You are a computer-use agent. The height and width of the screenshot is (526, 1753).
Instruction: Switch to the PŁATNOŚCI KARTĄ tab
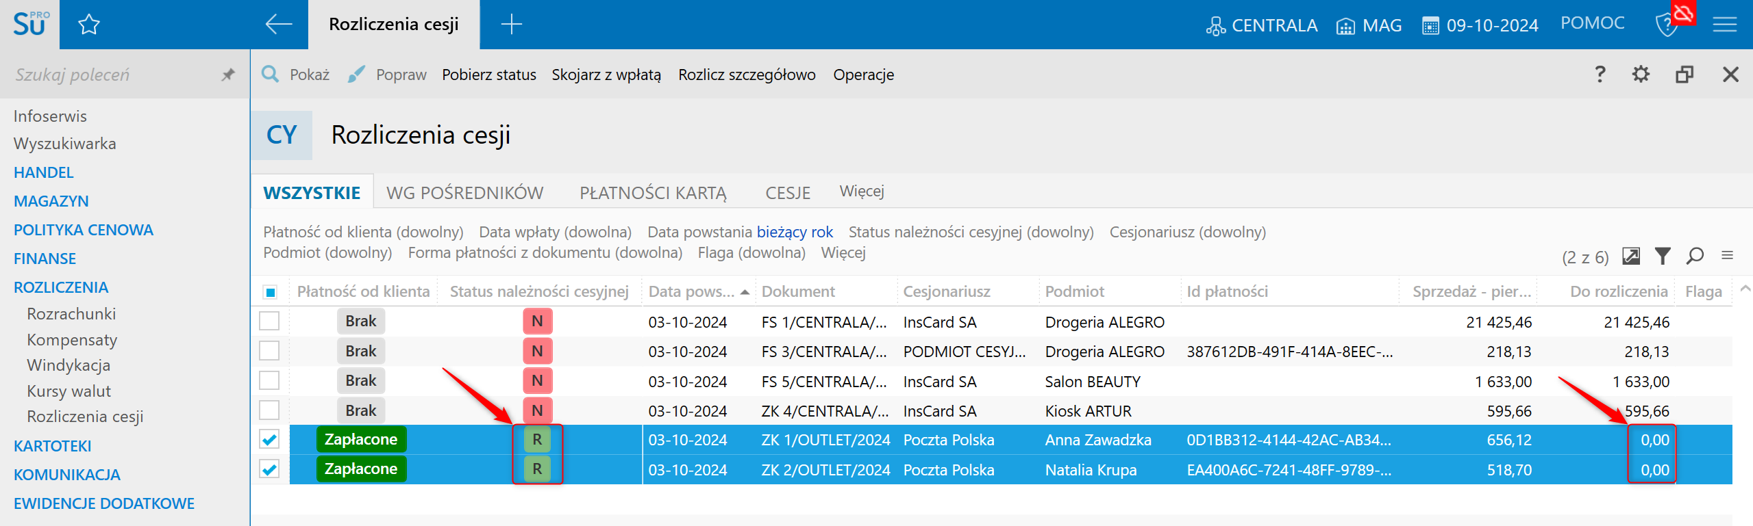pos(653,193)
